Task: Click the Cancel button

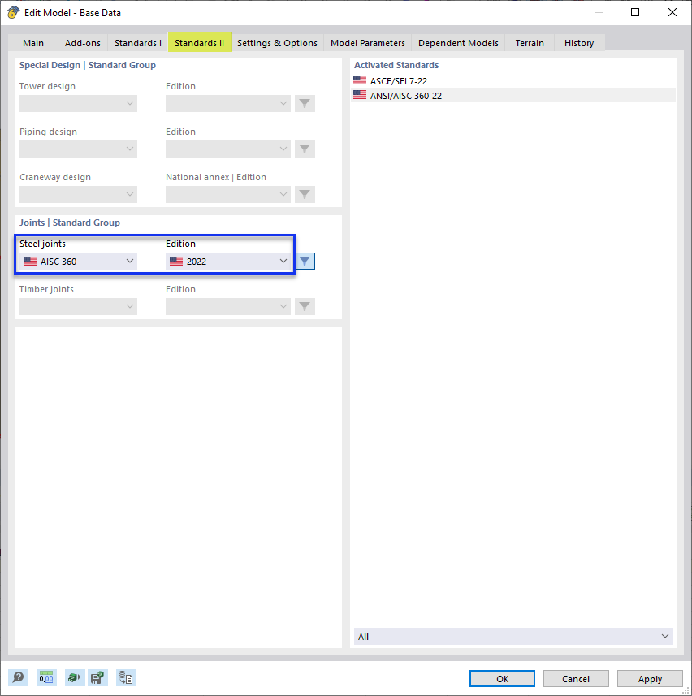Action: click(x=576, y=678)
